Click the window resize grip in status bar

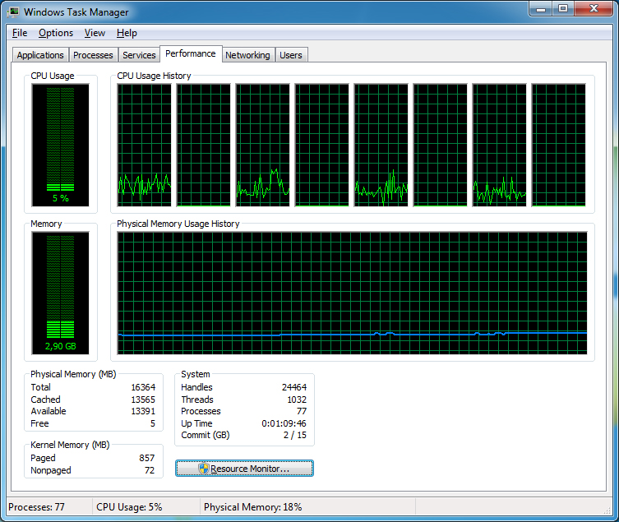(607, 510)
